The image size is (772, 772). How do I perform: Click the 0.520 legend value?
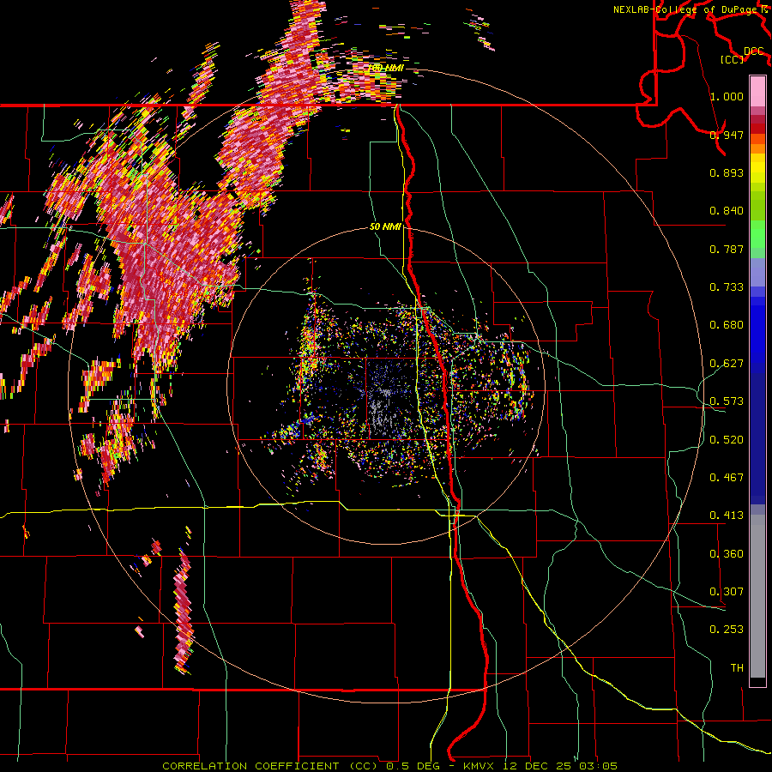coord(727,439)
